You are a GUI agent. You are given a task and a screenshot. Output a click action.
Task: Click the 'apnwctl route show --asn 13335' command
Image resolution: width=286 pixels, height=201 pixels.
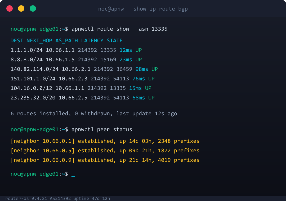119,29
